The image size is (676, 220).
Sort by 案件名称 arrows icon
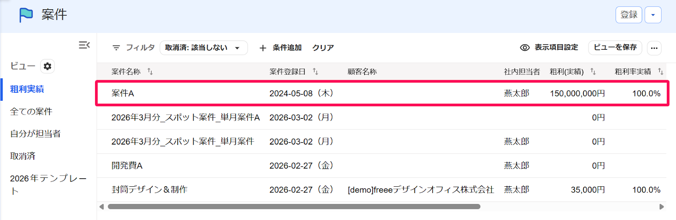[150, 71]
